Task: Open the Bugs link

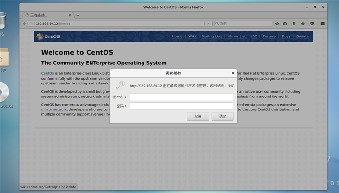Action: 286,36
